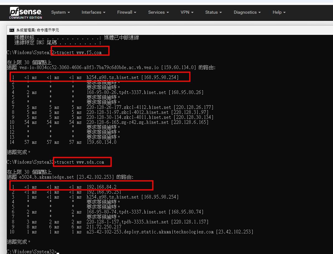Click the empty prompt at the bottom
This screenshot has height=254, width=333.
58,252
